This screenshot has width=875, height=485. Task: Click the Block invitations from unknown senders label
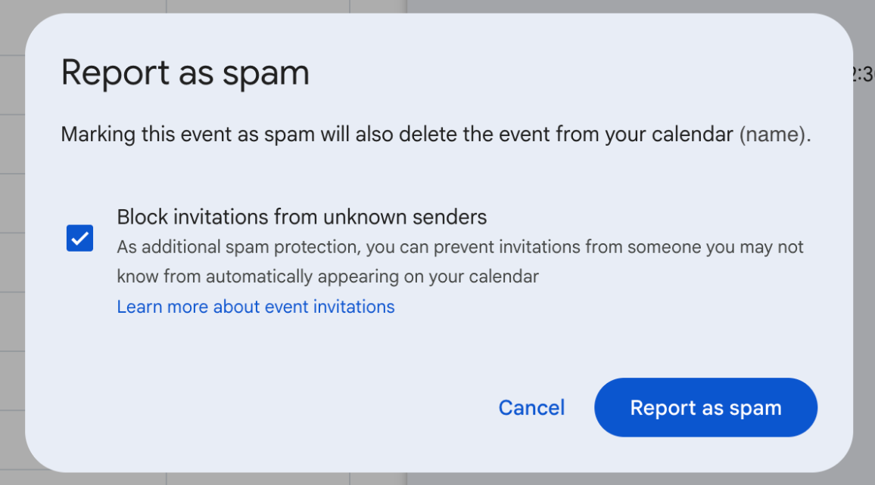301,217
